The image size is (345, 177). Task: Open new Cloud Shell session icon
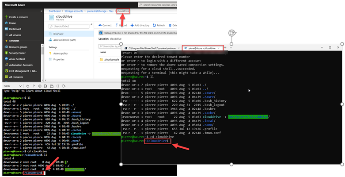click(x=52, y=86)
